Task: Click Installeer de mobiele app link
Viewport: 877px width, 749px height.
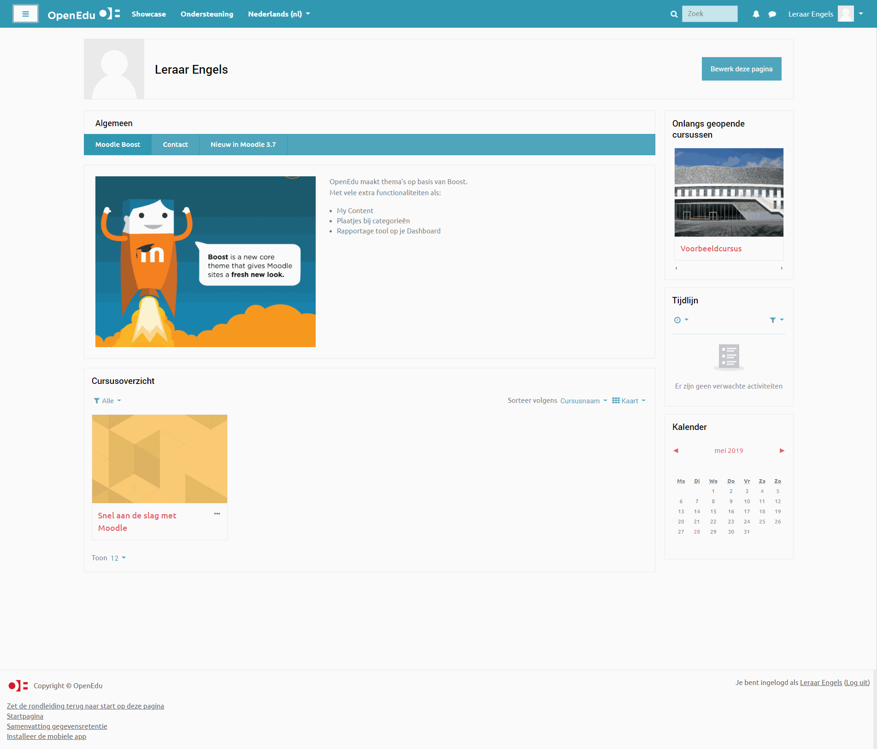Action: click(x=47, y=737)
